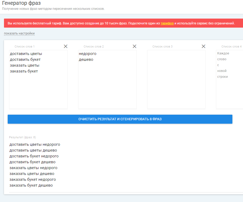243x202 pixels.
Task: Click the 'Список слов 2' label
Action: pyautogui.click(x=93, y=46)
